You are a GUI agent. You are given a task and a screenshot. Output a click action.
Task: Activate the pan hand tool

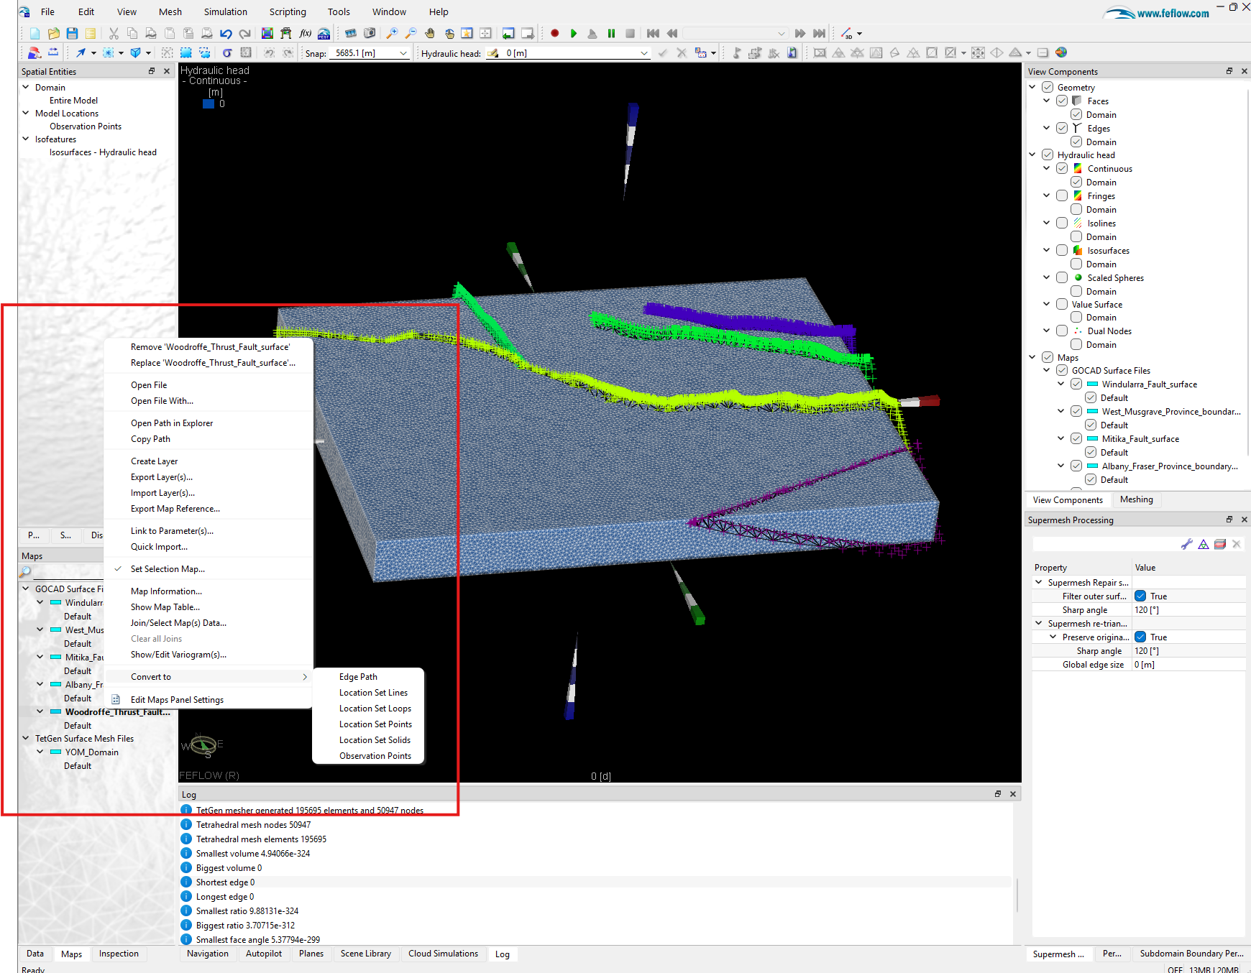[x=430, y=33]
